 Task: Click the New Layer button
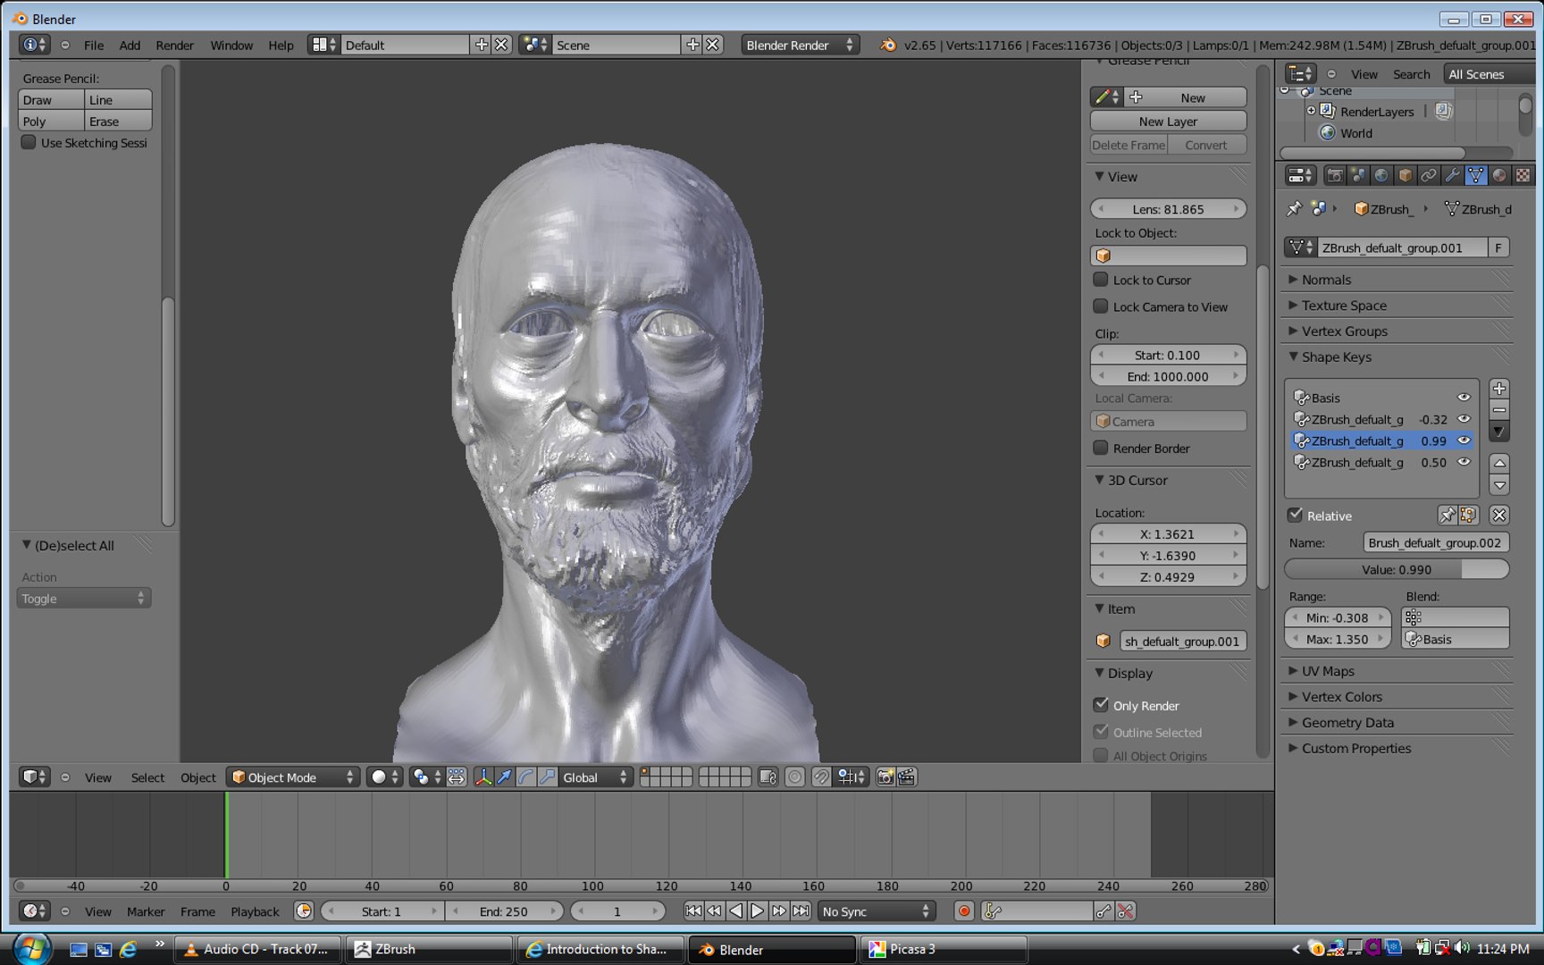(x=1168, y=122)
